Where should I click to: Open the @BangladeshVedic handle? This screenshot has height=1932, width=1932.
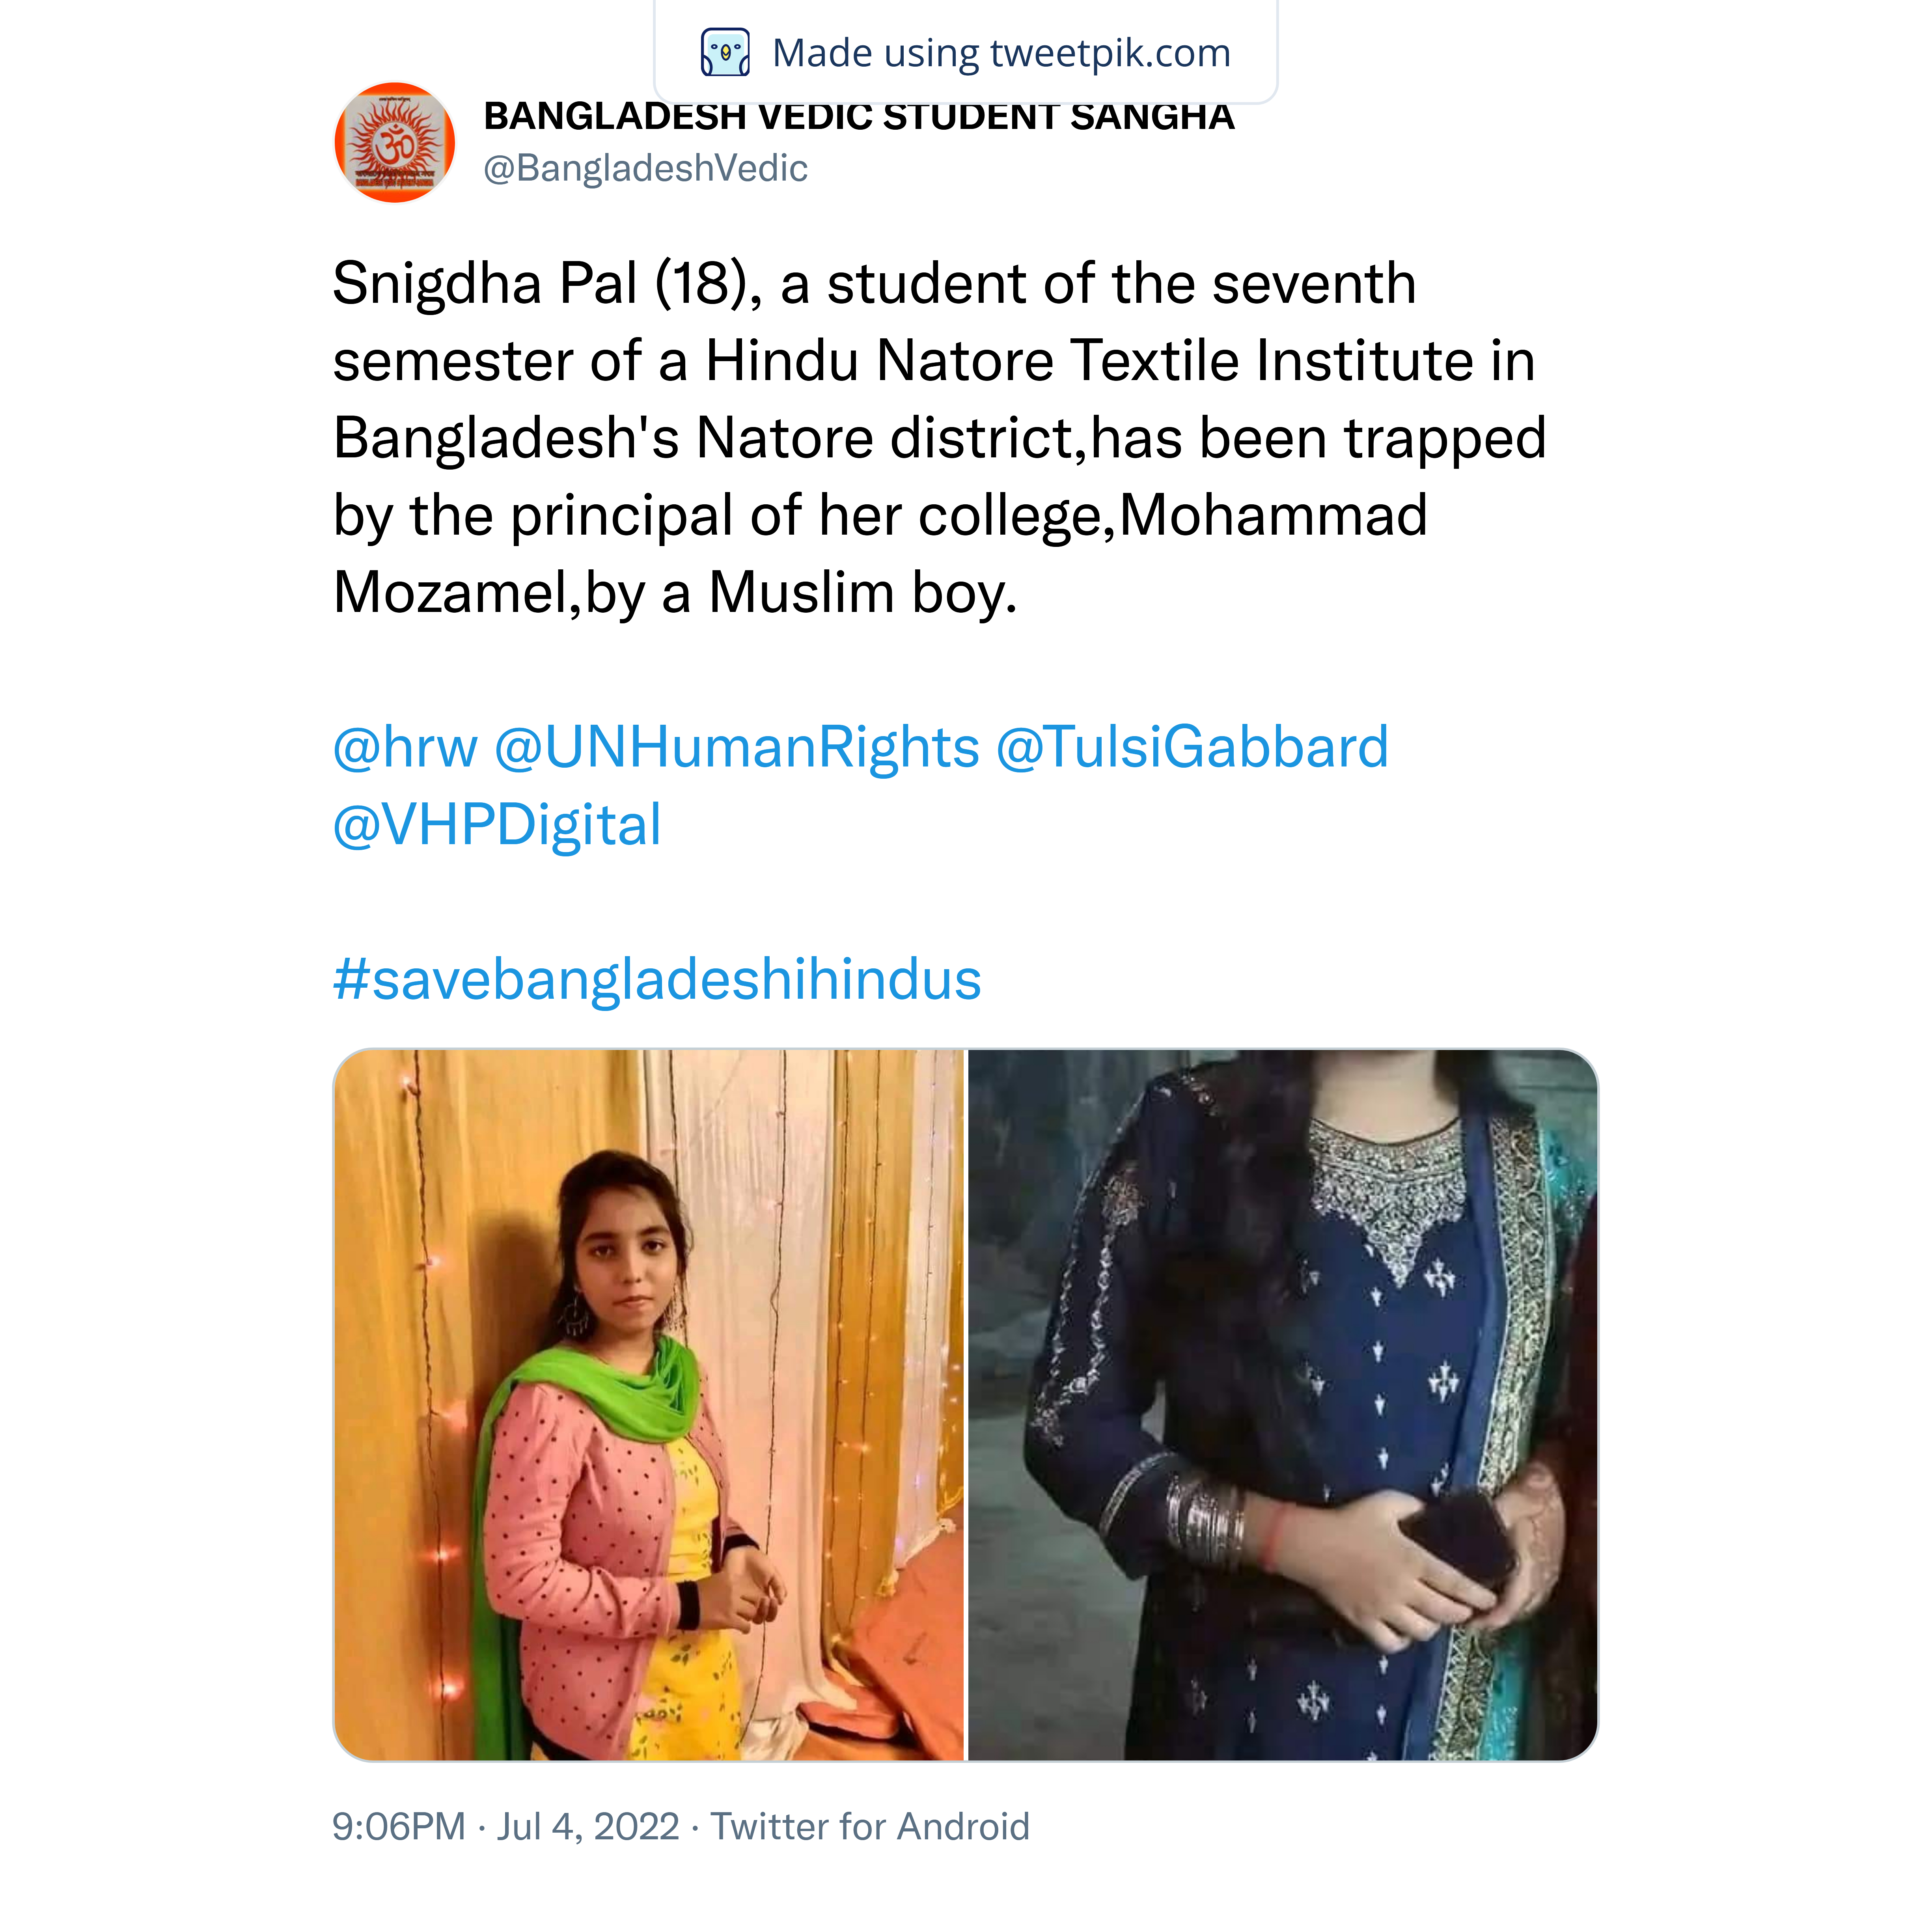pyautogui.click(x=645, y=168)
